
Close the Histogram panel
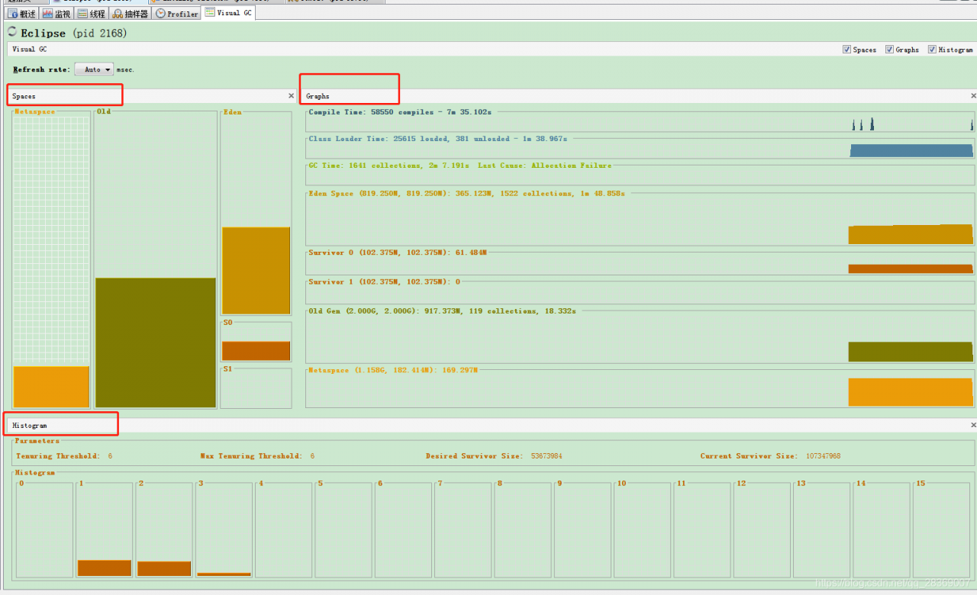(973, 425)
